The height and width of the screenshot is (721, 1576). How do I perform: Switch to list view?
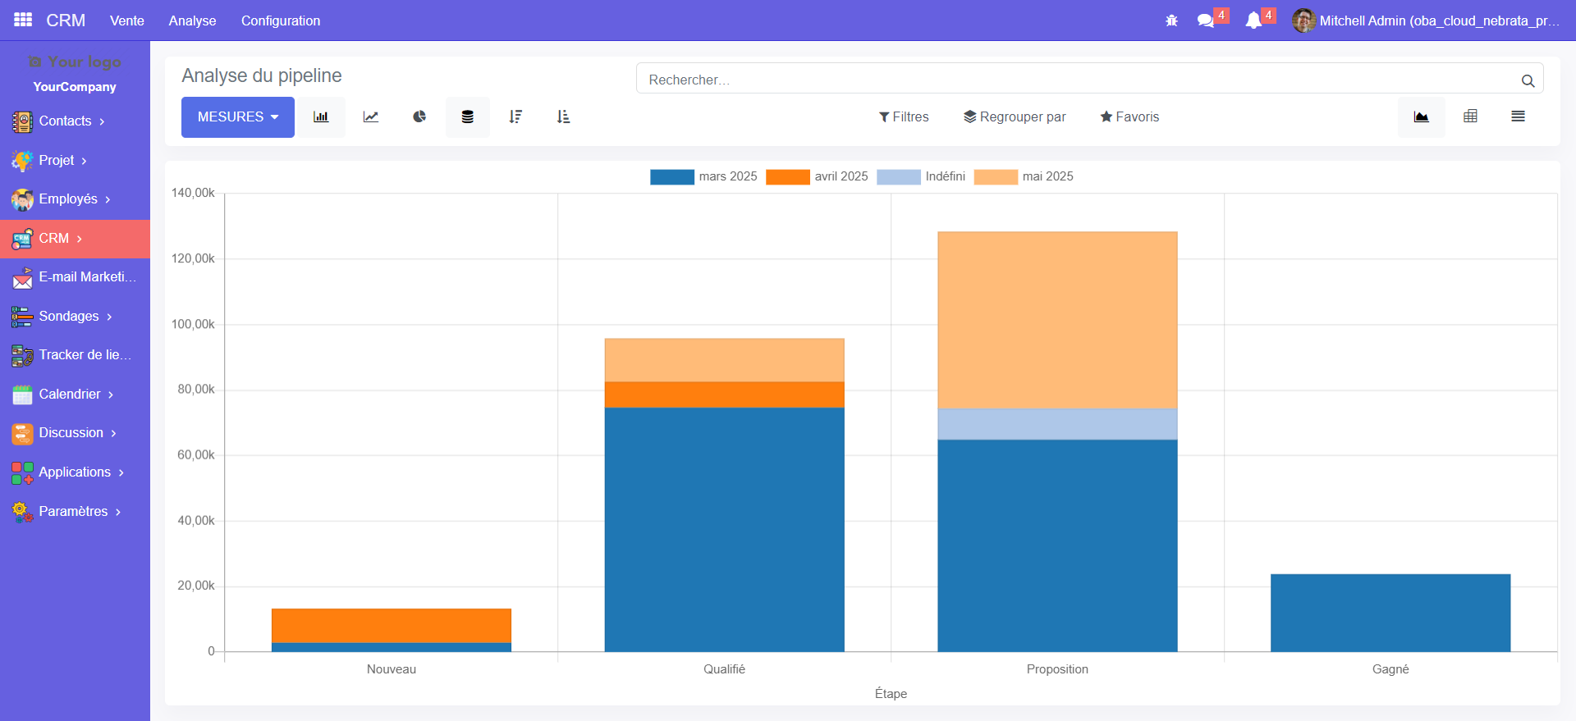click(x=1518, y=116)
